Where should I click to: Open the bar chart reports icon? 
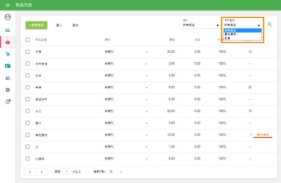point(7,30)
